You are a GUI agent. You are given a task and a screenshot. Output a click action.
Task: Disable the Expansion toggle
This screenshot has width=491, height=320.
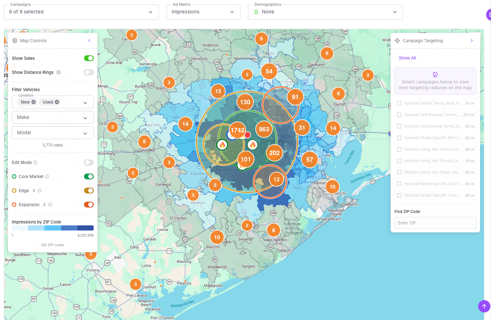pyautogui.click(x=89, y=205)
